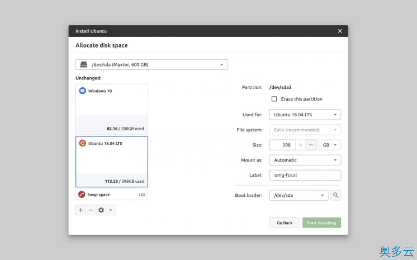The width and height of the screenshot is (417, 260).
Task: Select the Swap space partition row
Action: click(x=112, y=195)
